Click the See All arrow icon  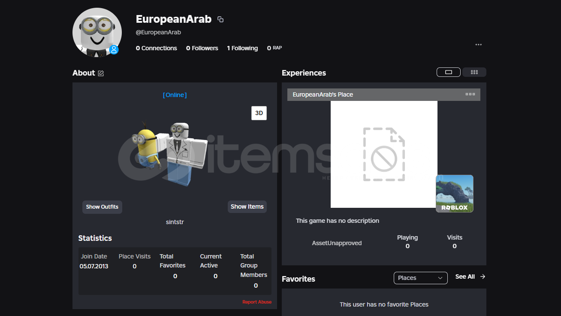click(483, 276)
